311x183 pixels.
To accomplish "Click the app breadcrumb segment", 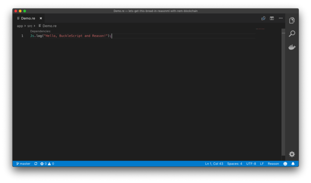I will pyautogui.click(x=20, y=26).
